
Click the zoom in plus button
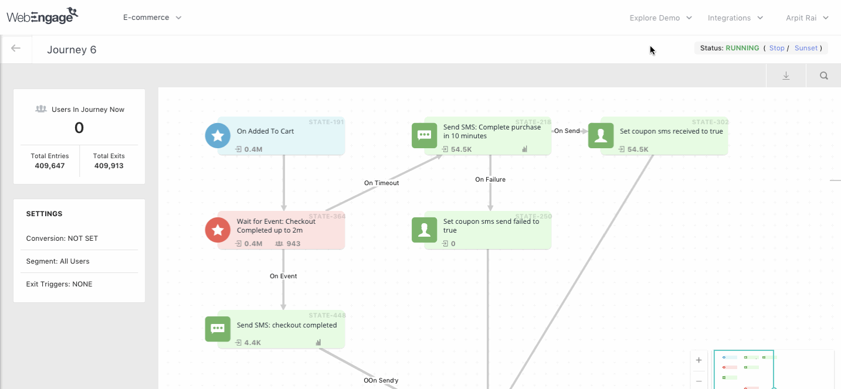[698, 360]
